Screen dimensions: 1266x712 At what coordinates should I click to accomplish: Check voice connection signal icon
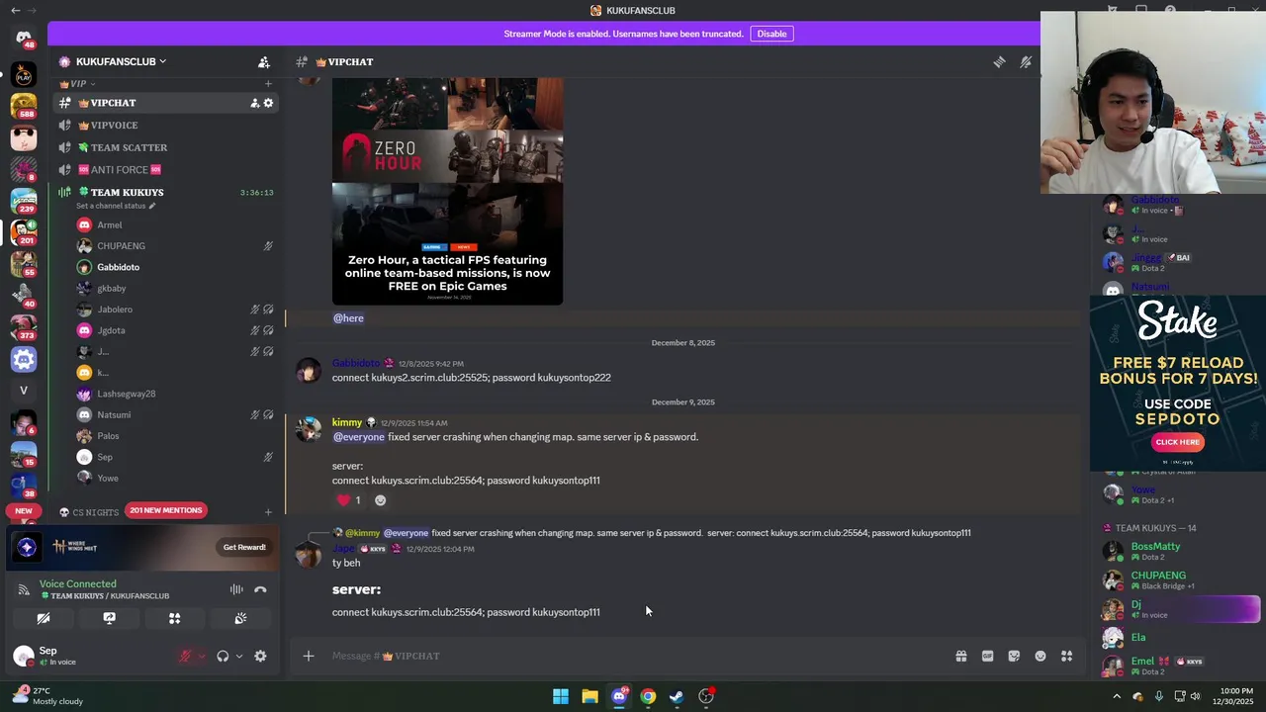pos(24,589)
